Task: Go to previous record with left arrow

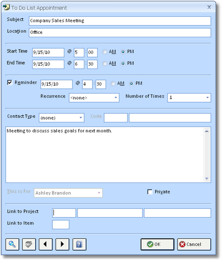Action: [46, 244]
